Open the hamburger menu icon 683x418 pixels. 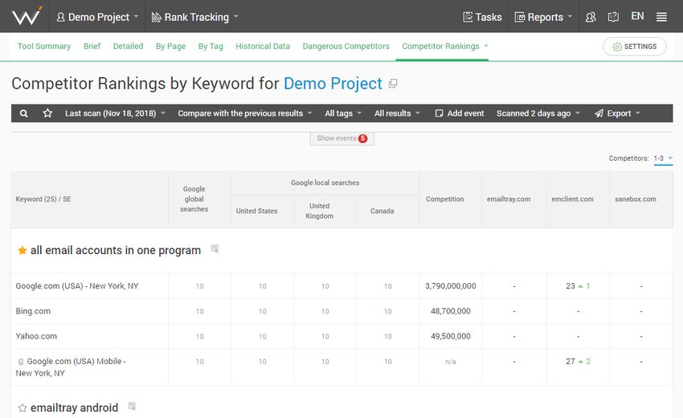point(661,17)
